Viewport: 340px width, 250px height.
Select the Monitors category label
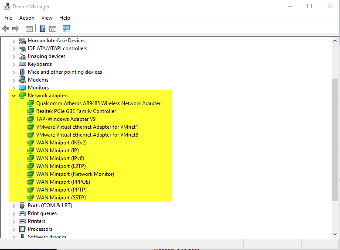[x=38, y=88]
